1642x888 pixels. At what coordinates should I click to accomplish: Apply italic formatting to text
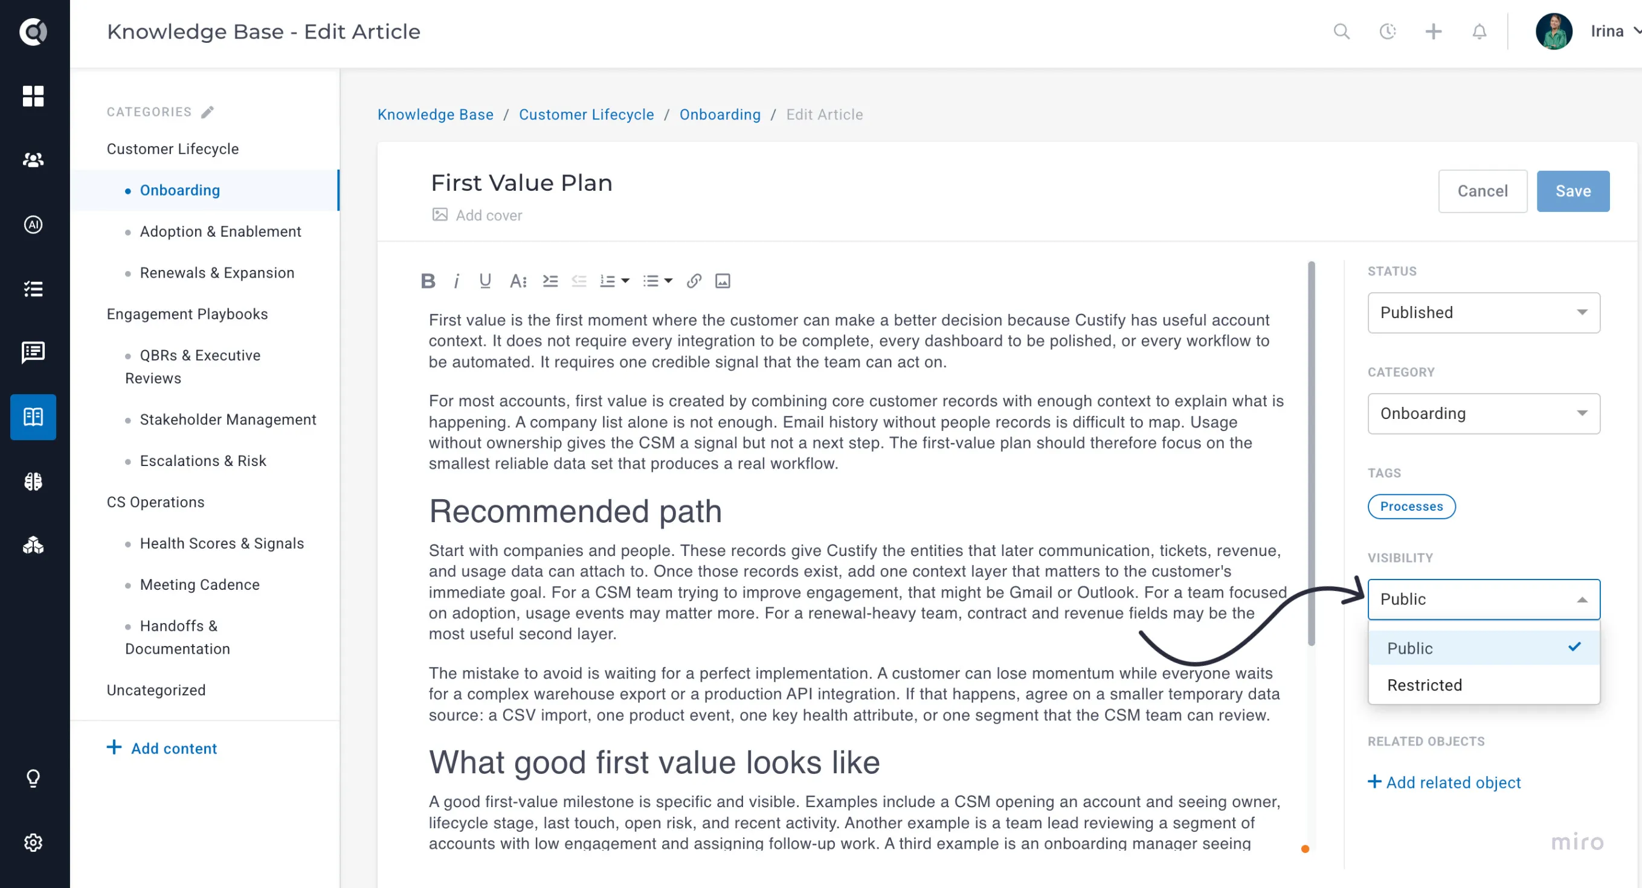pyautogui.click(x=456, y=281)
